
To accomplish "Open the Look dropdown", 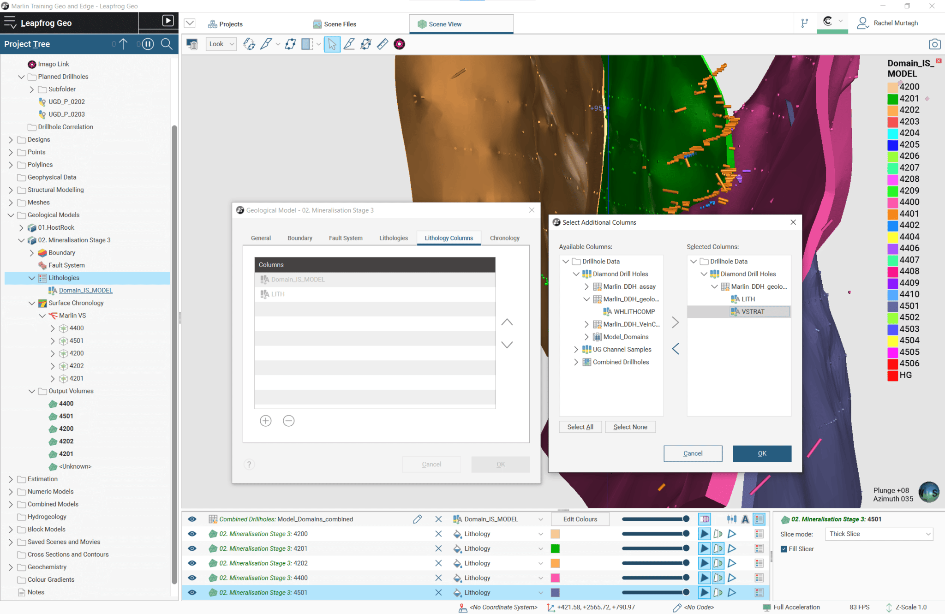I will point(221,44).
